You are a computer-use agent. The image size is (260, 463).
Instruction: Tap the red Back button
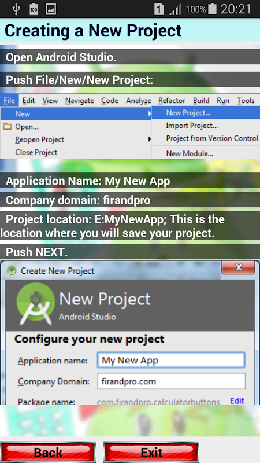pos(48,452)
